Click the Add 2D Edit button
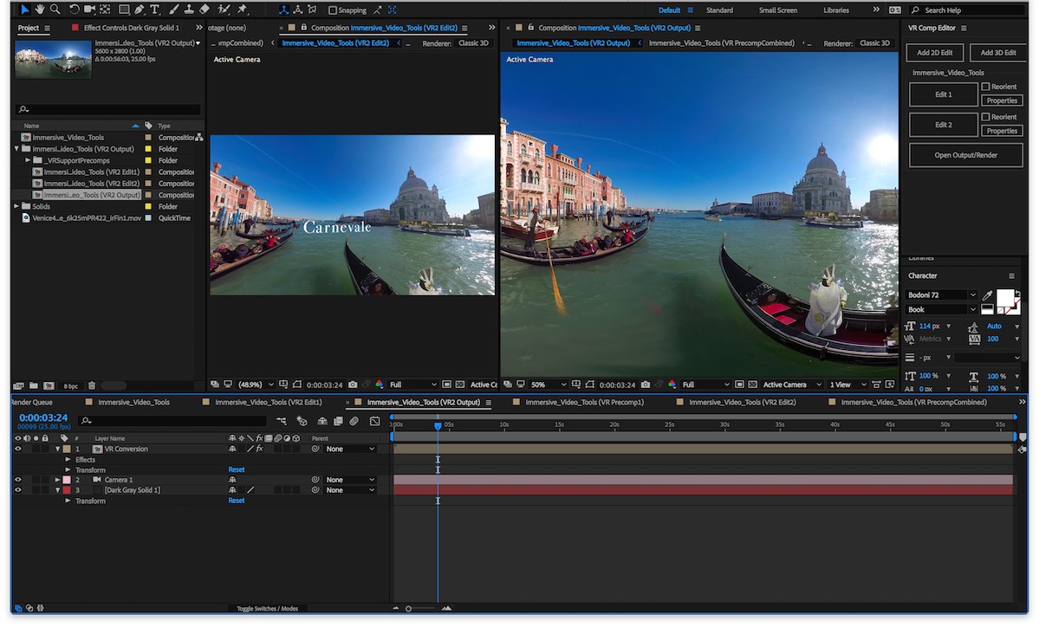This screenshot has width=1039, height=627. pos(935,53)
